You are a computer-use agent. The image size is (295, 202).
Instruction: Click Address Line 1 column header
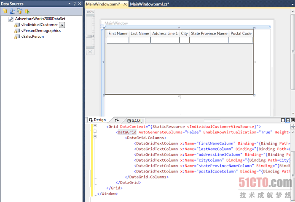click(165, 33)
